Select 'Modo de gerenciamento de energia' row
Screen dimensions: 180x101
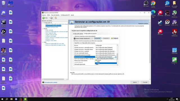pos(95,55)
